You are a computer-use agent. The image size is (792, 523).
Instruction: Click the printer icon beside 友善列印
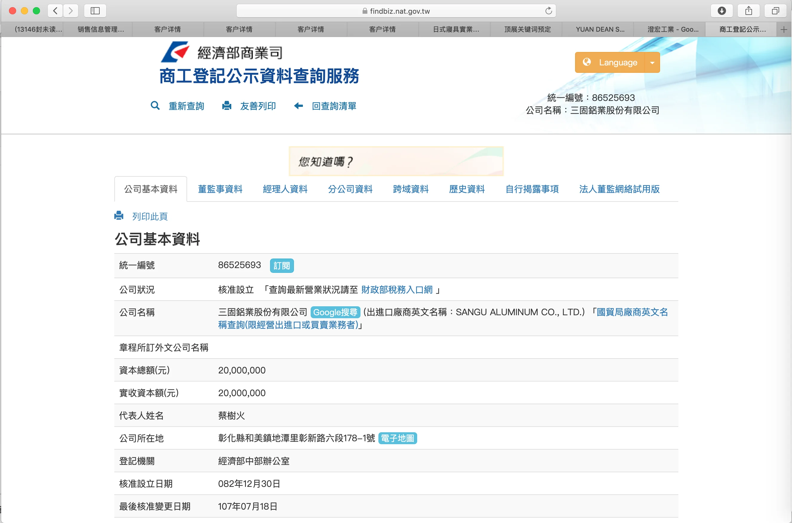tap(227, 106)
